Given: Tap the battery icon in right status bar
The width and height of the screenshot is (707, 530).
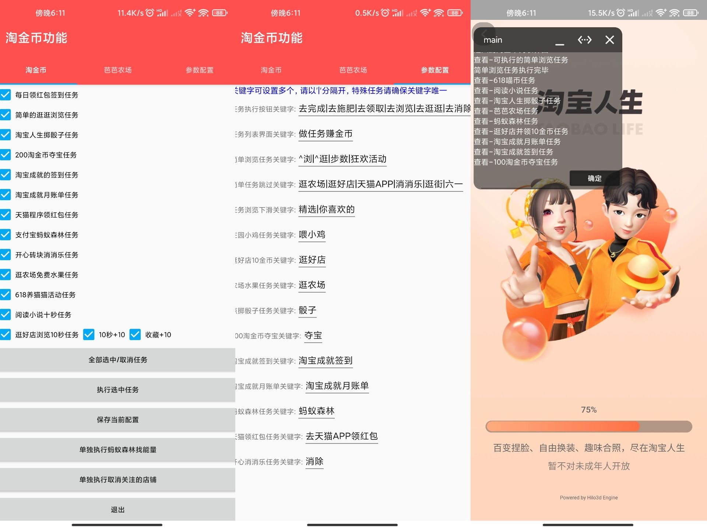Looking at the screenshot, I should tap(690, 13).
